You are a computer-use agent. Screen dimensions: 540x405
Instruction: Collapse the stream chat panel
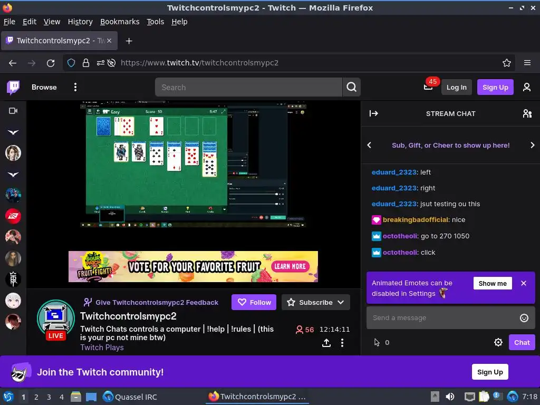[374, 114]
